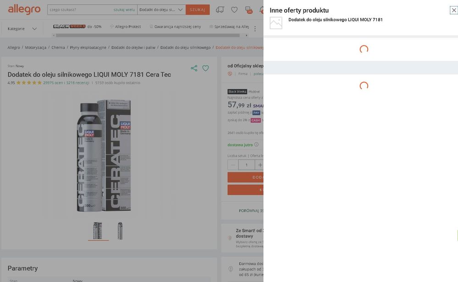This screenshot has height=282, width=458.
Task: Select the first product thumbnail with box
Action: (x=98, y=231)
